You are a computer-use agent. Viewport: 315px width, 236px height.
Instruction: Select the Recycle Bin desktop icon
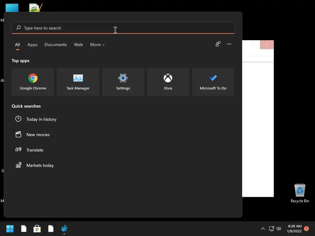click(x=300, y=193)
